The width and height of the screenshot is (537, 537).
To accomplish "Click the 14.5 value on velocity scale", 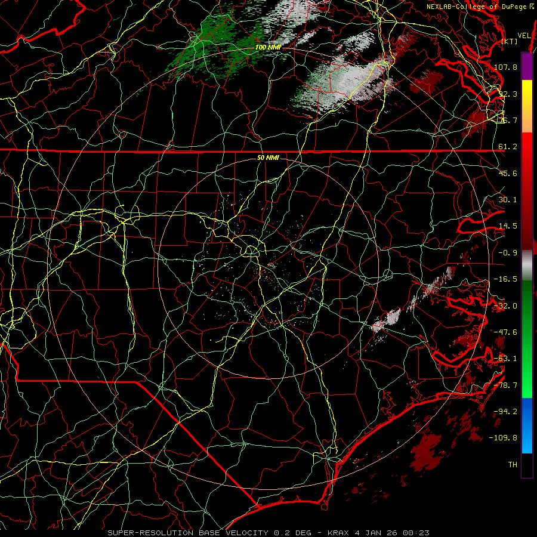I will tap(508, 226).
